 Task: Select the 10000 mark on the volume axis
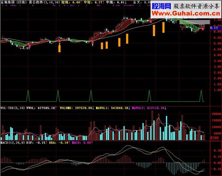pyautogui.click(x=216, y=127)
